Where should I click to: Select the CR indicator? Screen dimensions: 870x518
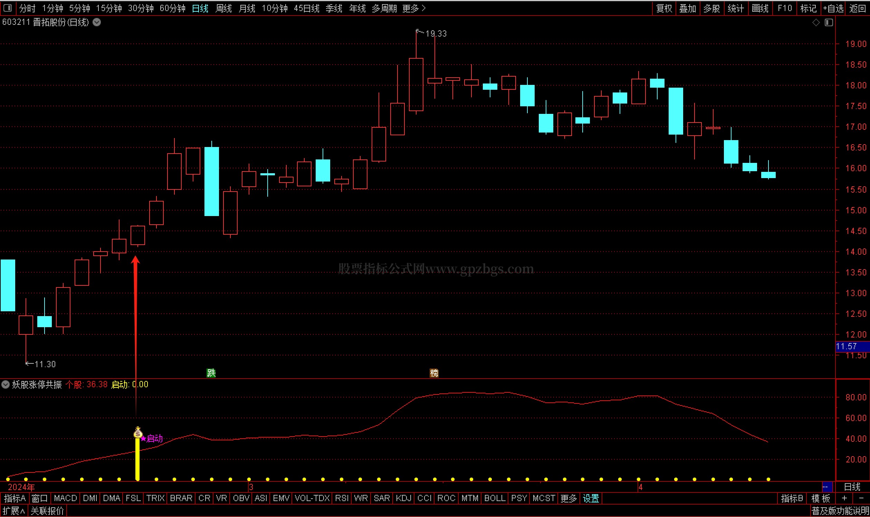204,499
